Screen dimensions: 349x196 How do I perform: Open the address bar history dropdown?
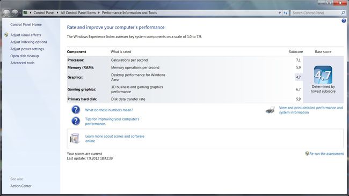(x=280, y=13)
